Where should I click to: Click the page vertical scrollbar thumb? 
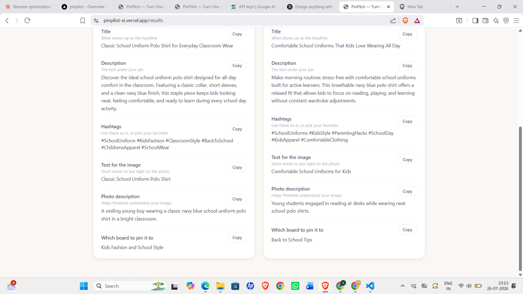(x=520, y=199)
